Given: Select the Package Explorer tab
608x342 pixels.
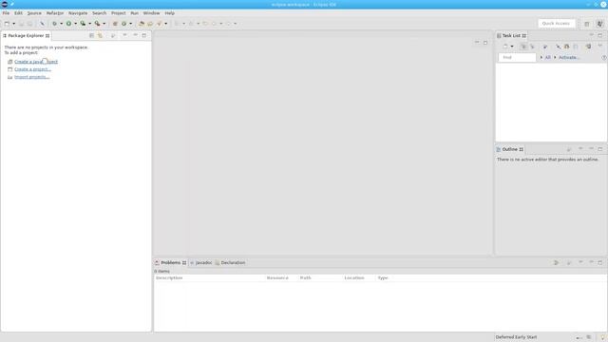Looking at the screenshot, I should pos(26,36).
